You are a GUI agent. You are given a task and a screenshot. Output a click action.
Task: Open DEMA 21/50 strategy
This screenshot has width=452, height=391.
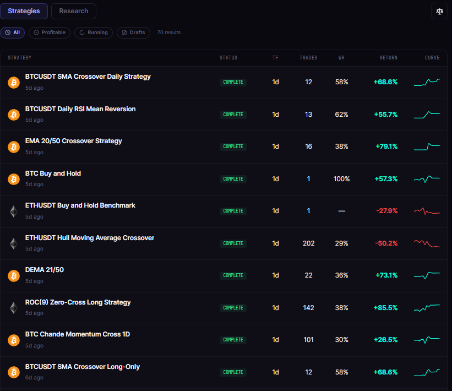tap(45, 270)
